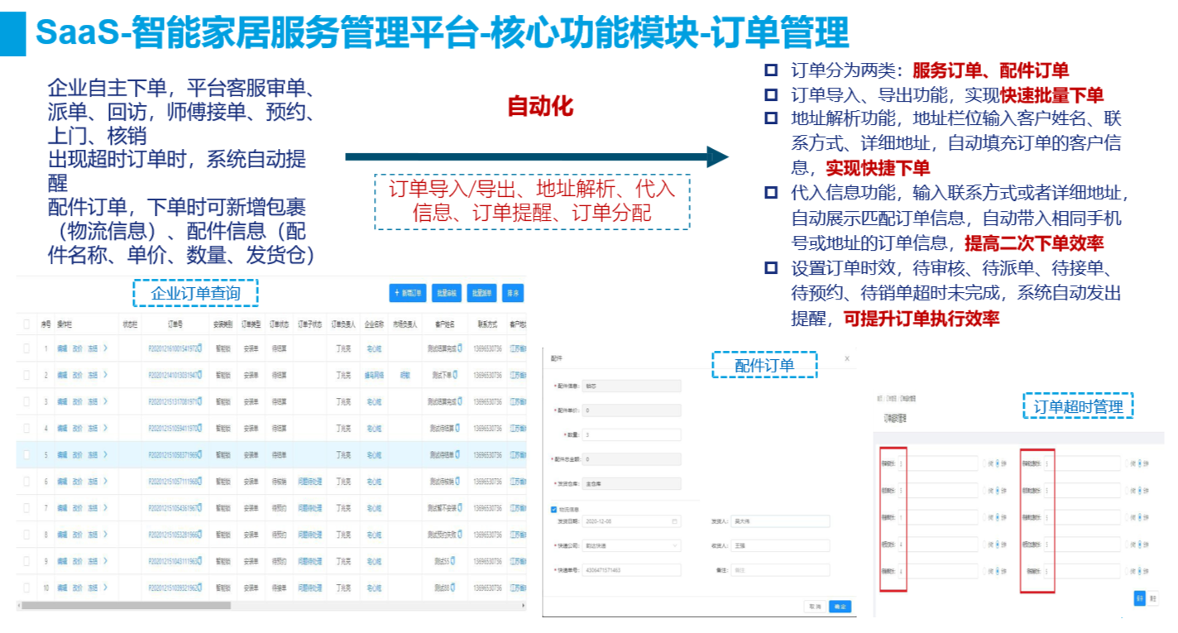Image resolution: width=1178 pixels, height=633 pixels.
Task: Uncheck the 物流信息 checkbox in the 配件 dialog
Action: [x=554, y=509]
